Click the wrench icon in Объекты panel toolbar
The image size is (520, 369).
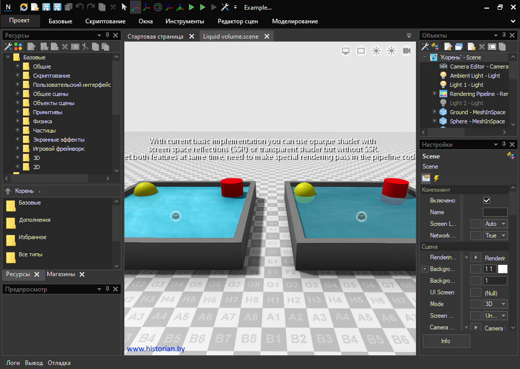[426, 47]
